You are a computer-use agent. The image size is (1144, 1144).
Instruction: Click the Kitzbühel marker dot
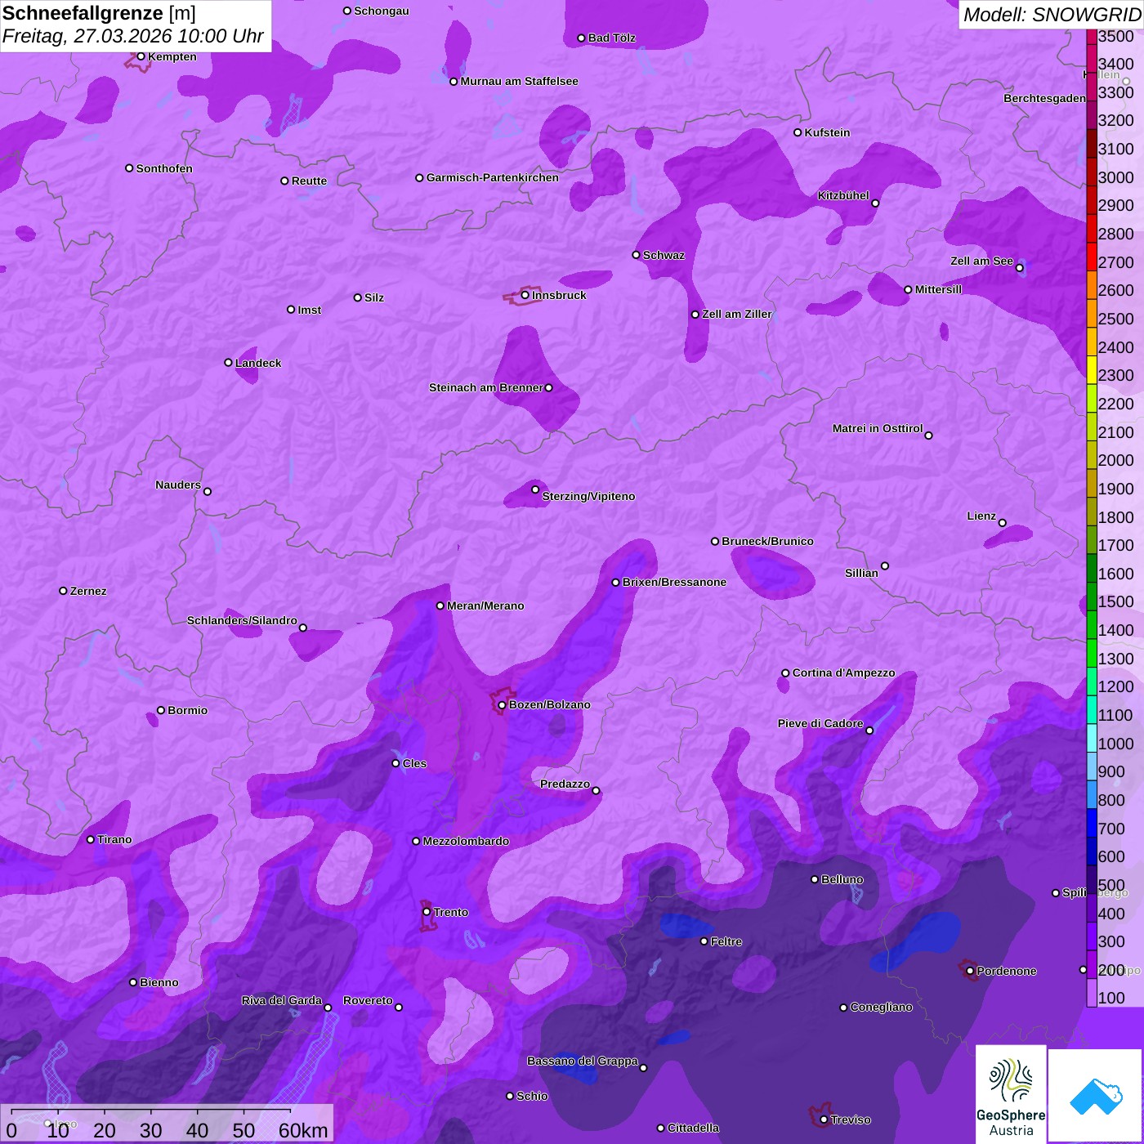point(875,203)
